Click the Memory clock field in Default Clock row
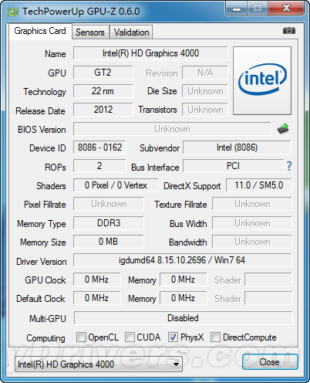Screen dimensions: 310x383 [184, 298]
